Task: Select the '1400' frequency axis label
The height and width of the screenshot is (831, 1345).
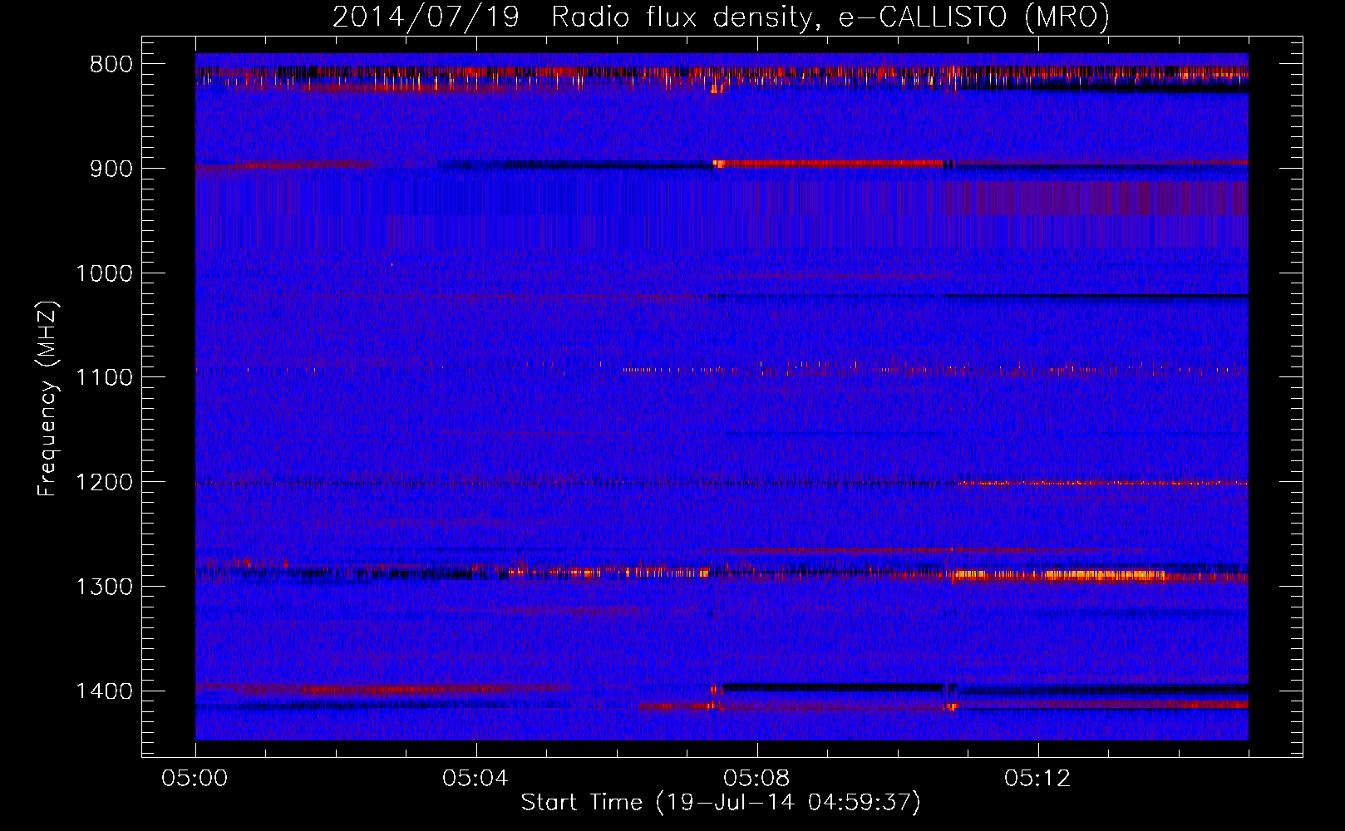Action: click(x=105, y=691)
